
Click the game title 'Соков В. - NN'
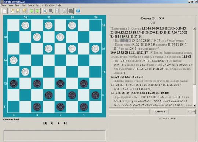pyautogui.click(x=152, y=18)
